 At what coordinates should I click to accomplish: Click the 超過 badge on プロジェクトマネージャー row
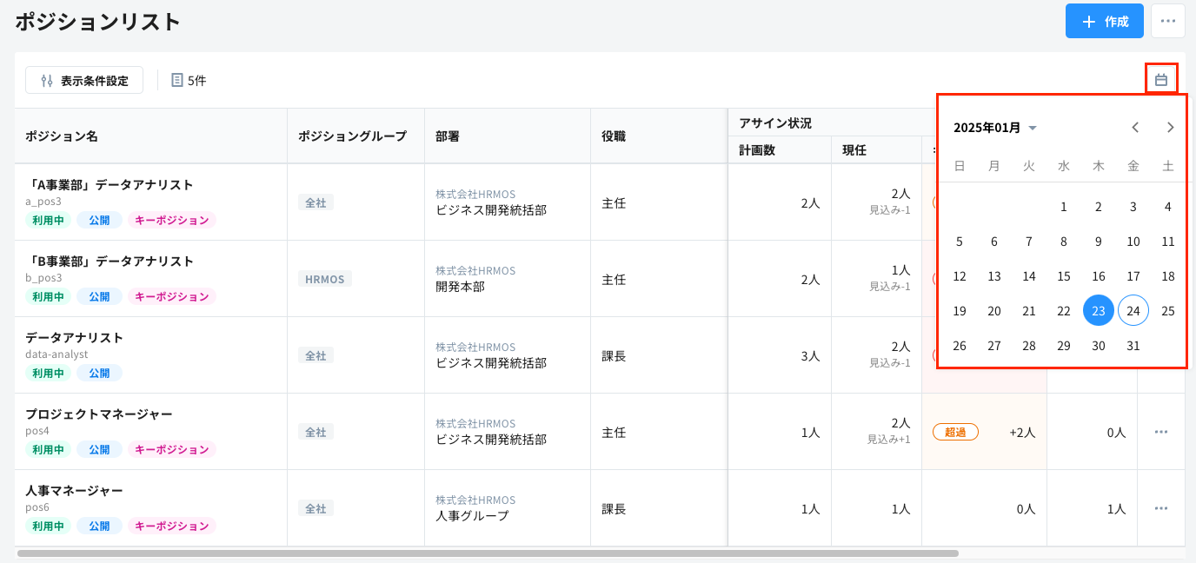click(954, 431)
